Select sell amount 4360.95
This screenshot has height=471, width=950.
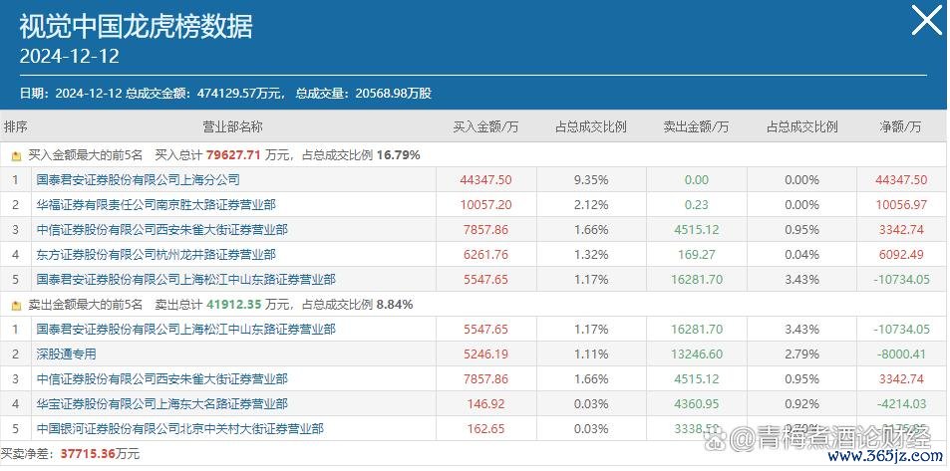point(696,404)
